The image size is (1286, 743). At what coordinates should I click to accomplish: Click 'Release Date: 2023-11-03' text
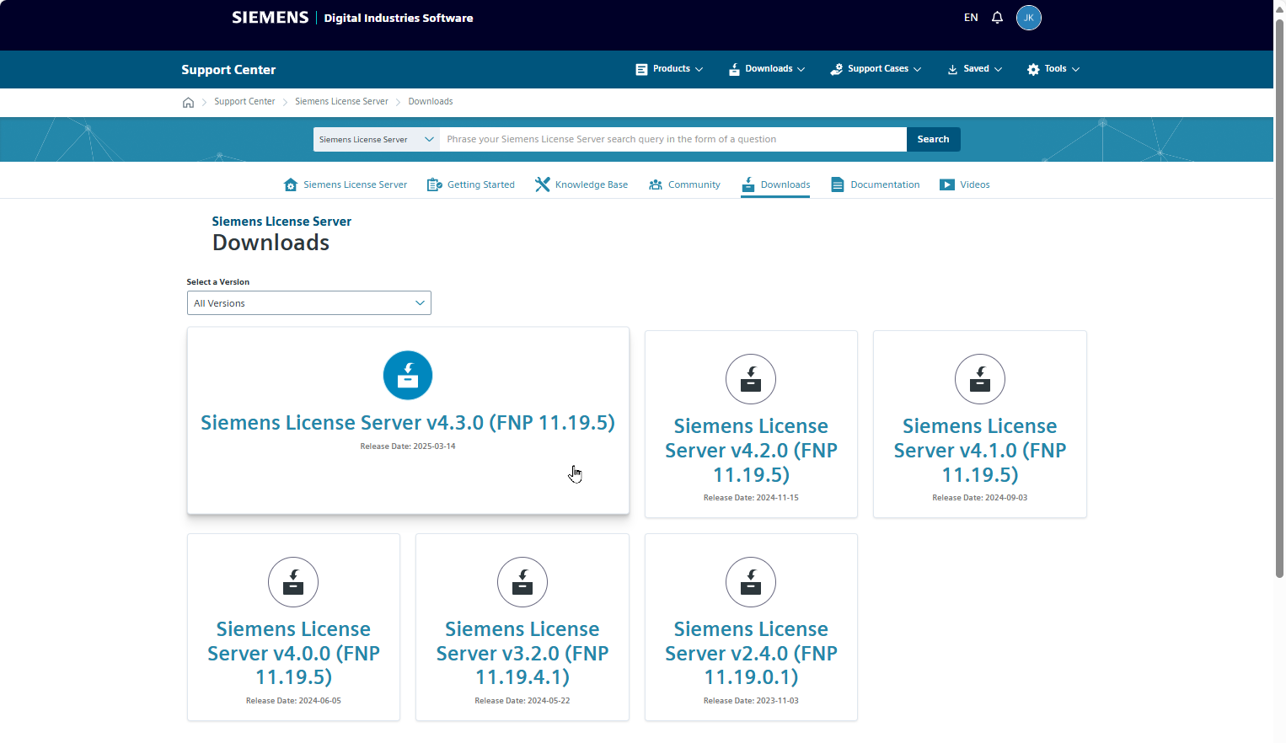coord(751,701)
